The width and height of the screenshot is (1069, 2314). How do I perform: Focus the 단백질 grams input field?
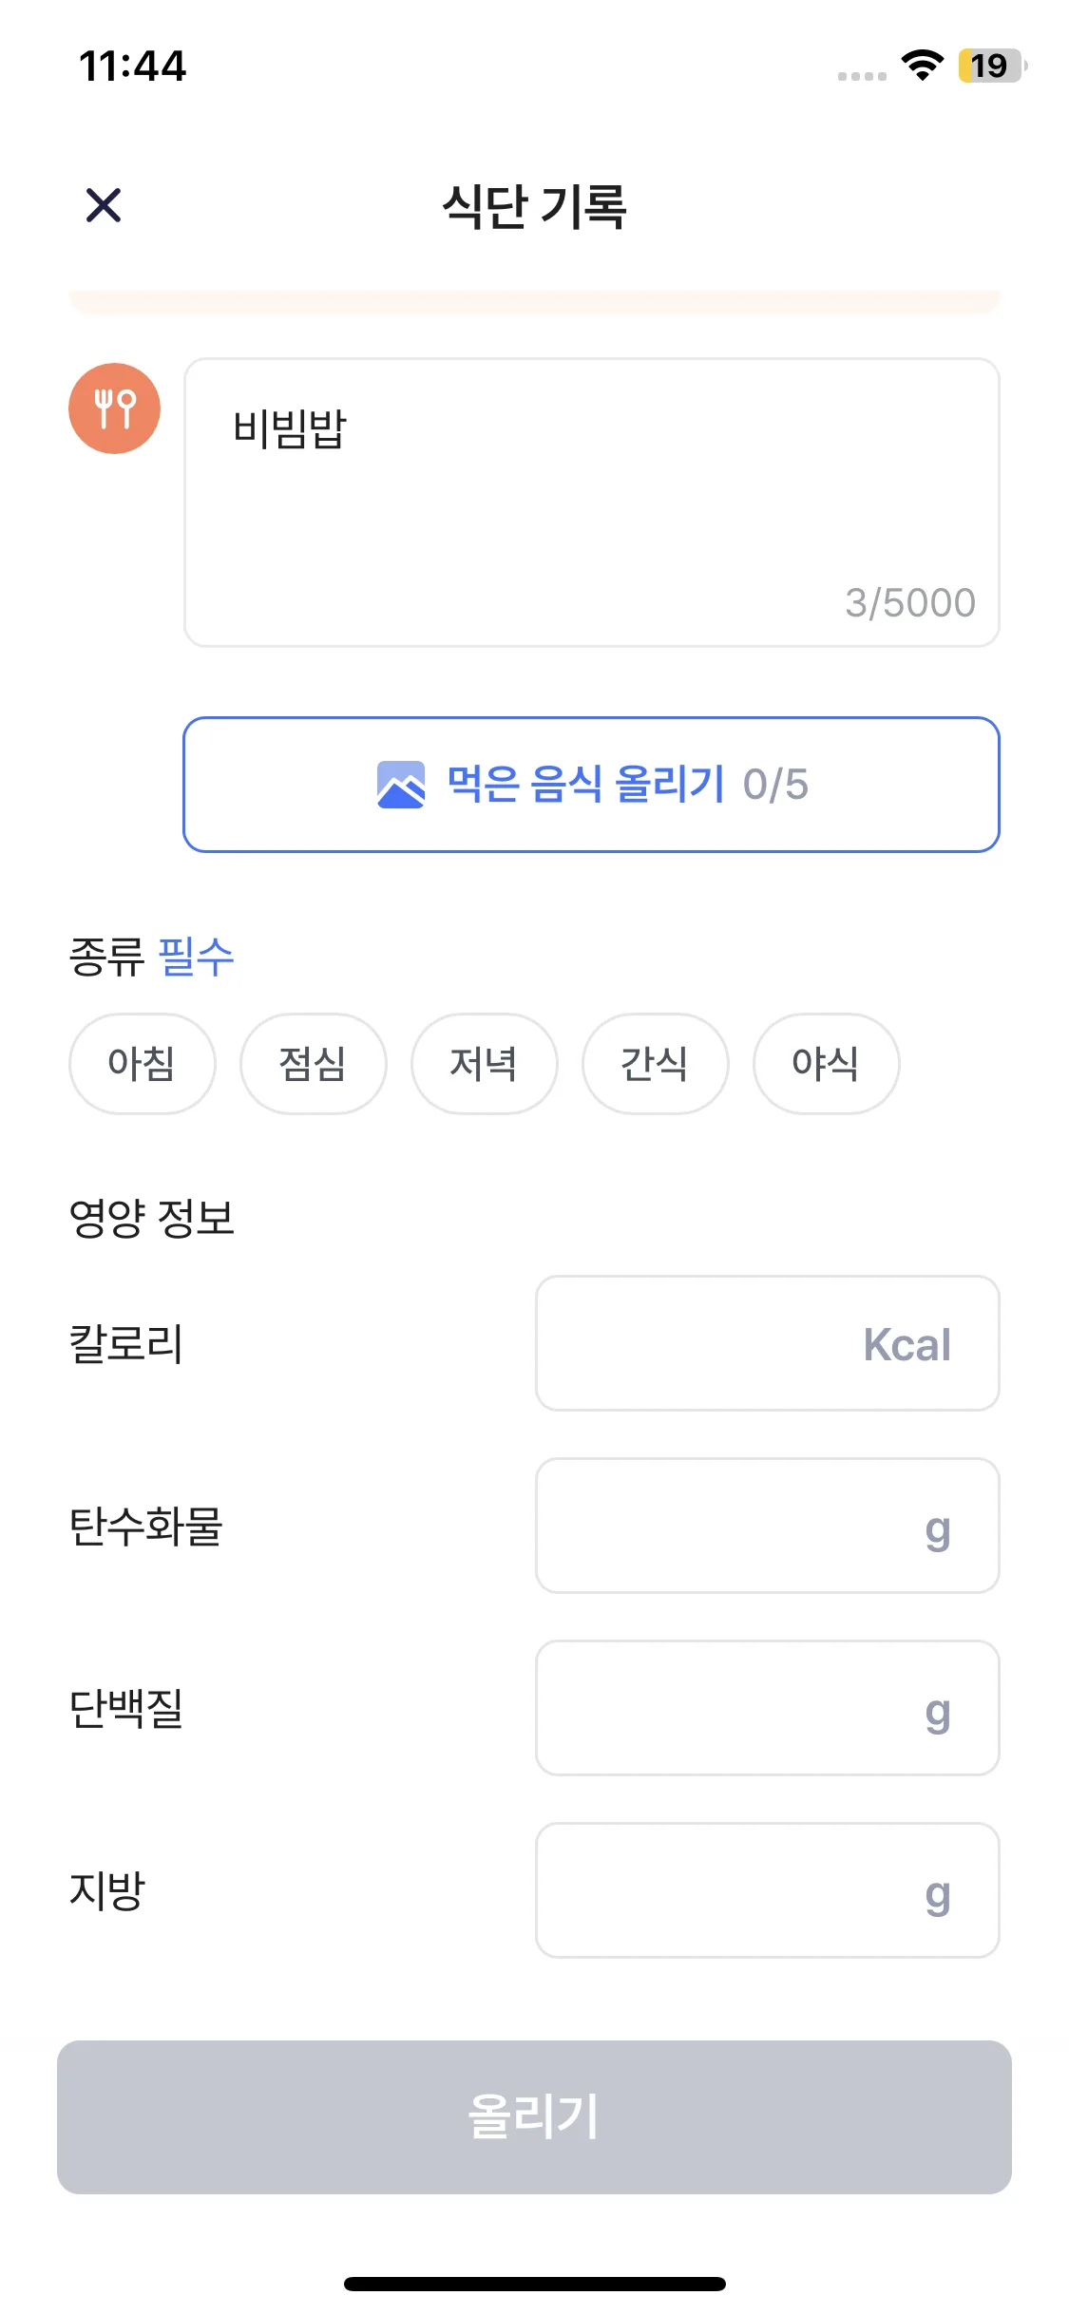(767, 1708)
